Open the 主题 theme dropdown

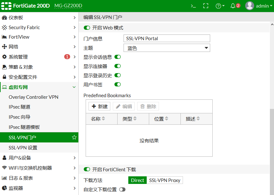point(167,48)
